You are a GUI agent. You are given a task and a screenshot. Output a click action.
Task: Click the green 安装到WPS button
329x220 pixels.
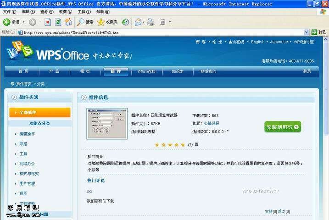[283, 127]
